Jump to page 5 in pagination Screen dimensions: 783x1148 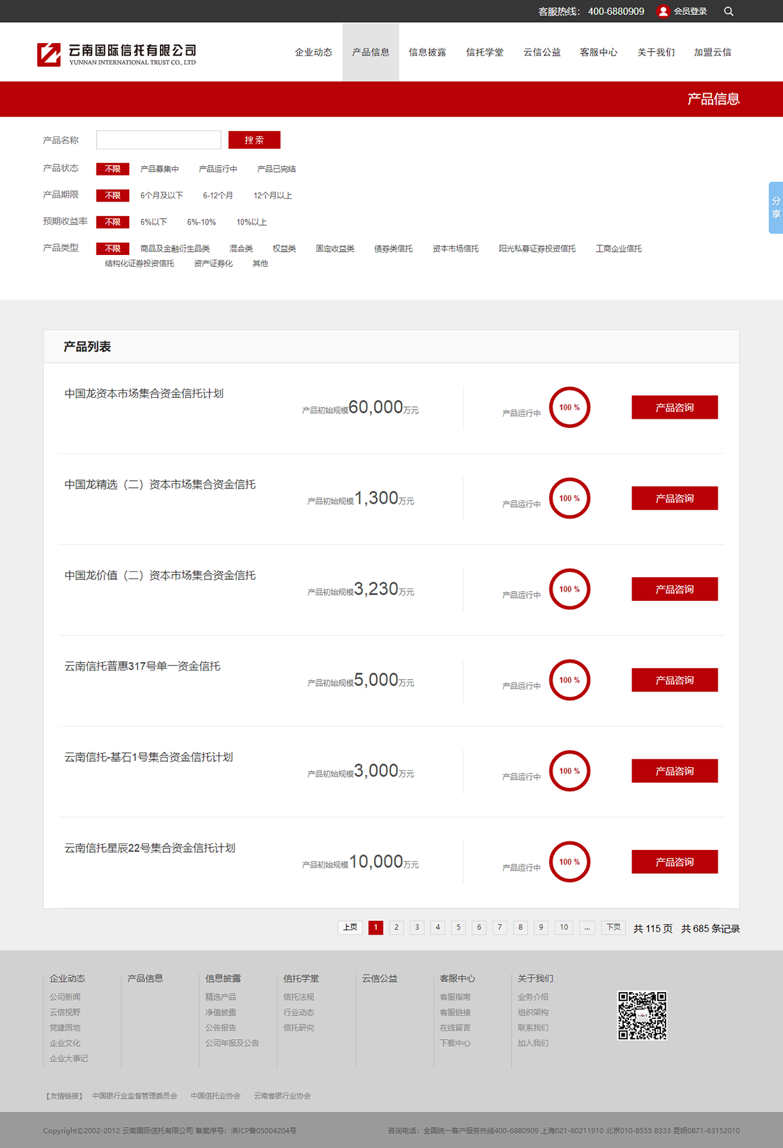coord(458,928)
